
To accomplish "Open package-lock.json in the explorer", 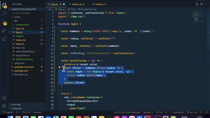I will click(24, 67).
